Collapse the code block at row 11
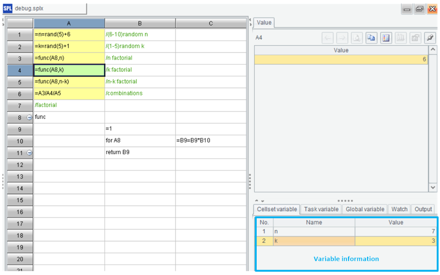The height and width of the screenshot is (275, 440). [29, 153]
